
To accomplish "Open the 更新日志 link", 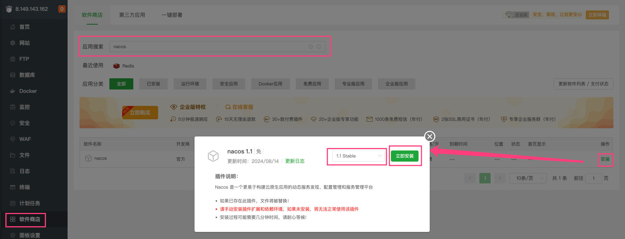I will click(295, 161).
